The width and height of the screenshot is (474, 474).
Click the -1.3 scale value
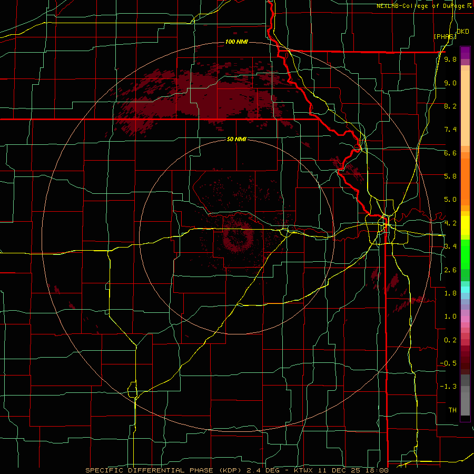pyautogui.click(x=448, y=387)
